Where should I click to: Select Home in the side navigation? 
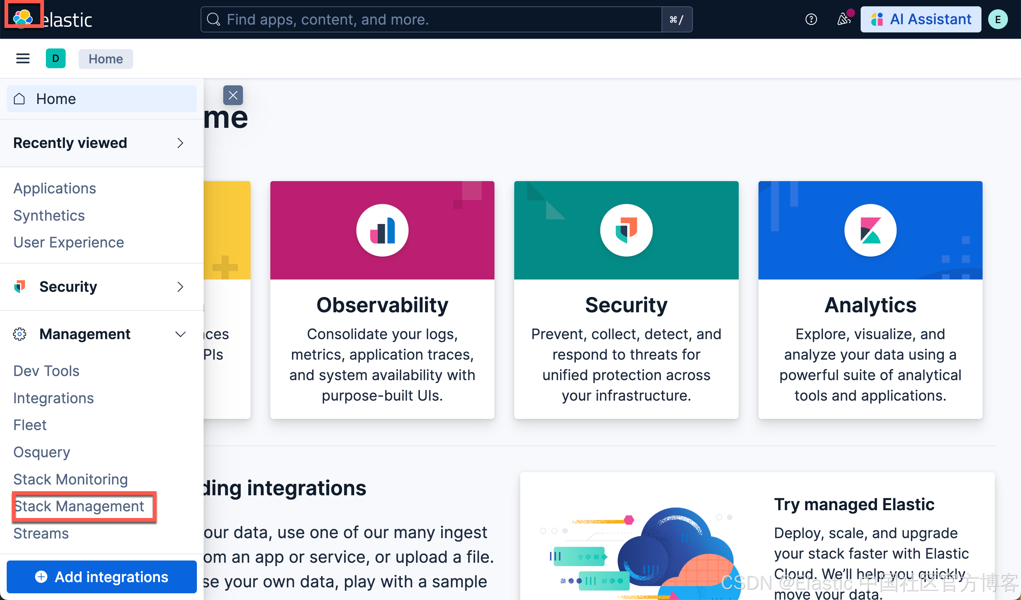click(56, 99)
